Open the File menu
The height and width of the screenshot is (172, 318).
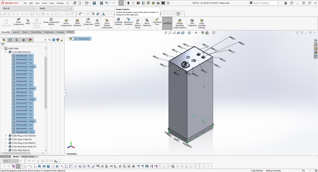(25, 3)
